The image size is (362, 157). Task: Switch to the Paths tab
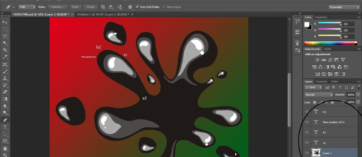tap(334, 82)
